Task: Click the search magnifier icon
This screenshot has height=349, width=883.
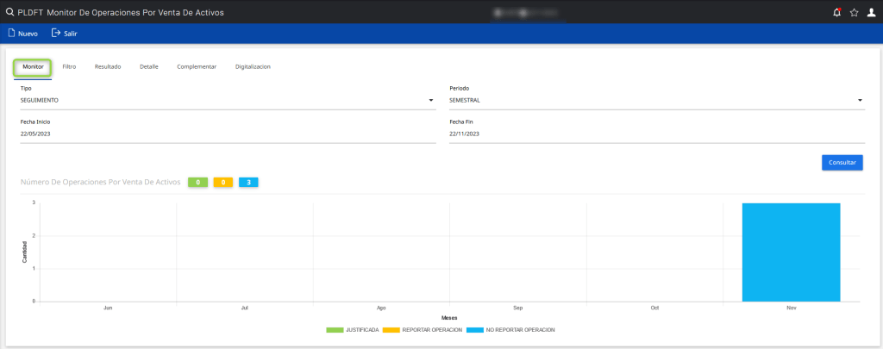Action: (9, 12)
